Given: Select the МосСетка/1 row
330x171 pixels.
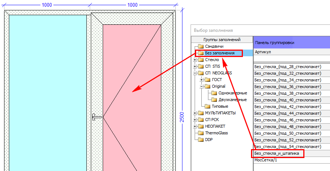Looking at the screenshot, I should (291, 160).
